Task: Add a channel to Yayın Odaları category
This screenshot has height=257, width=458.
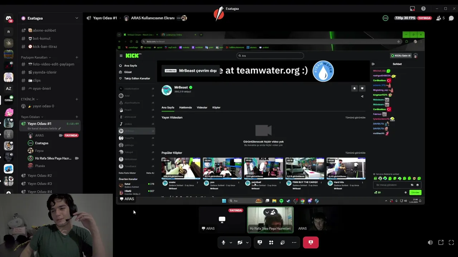Action: tap(77, 117)
